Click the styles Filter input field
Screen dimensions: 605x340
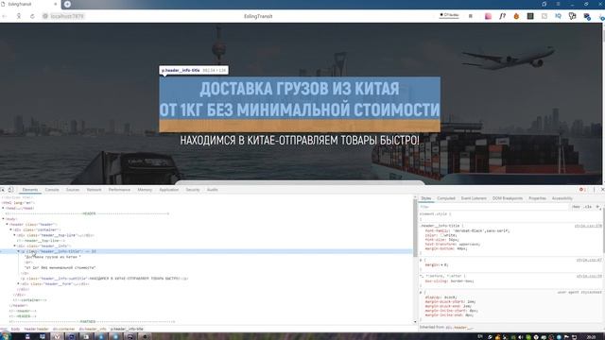click(x=493, y=207)
